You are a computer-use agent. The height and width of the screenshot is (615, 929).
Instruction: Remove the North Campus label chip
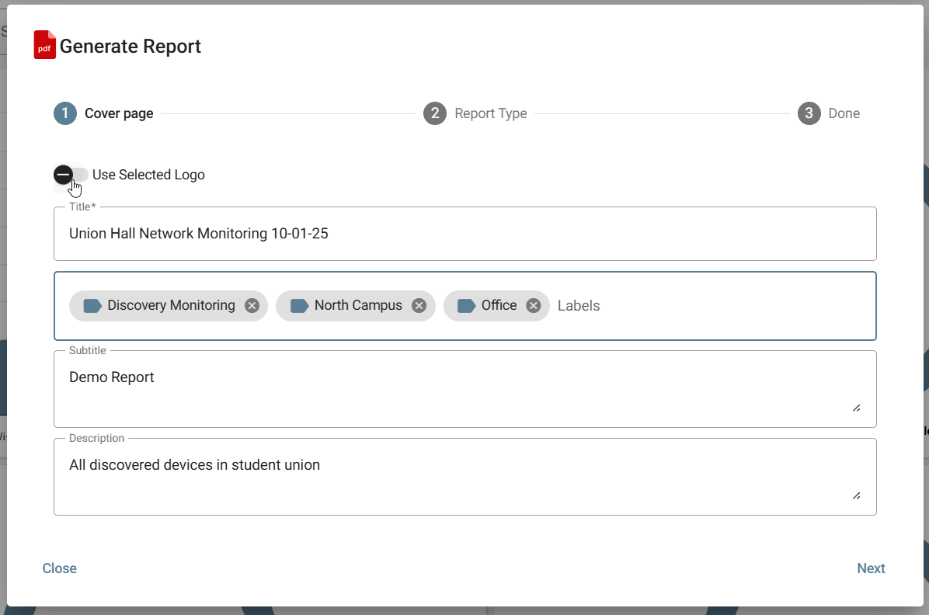419,306
